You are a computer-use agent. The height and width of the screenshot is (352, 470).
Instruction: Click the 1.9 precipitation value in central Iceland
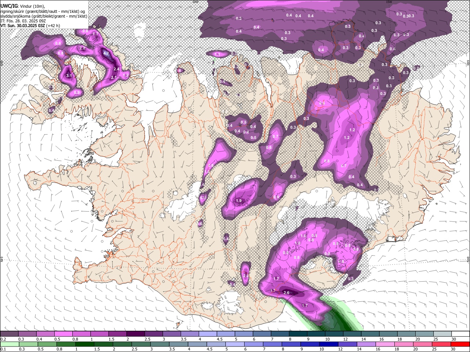pos(239,201)
